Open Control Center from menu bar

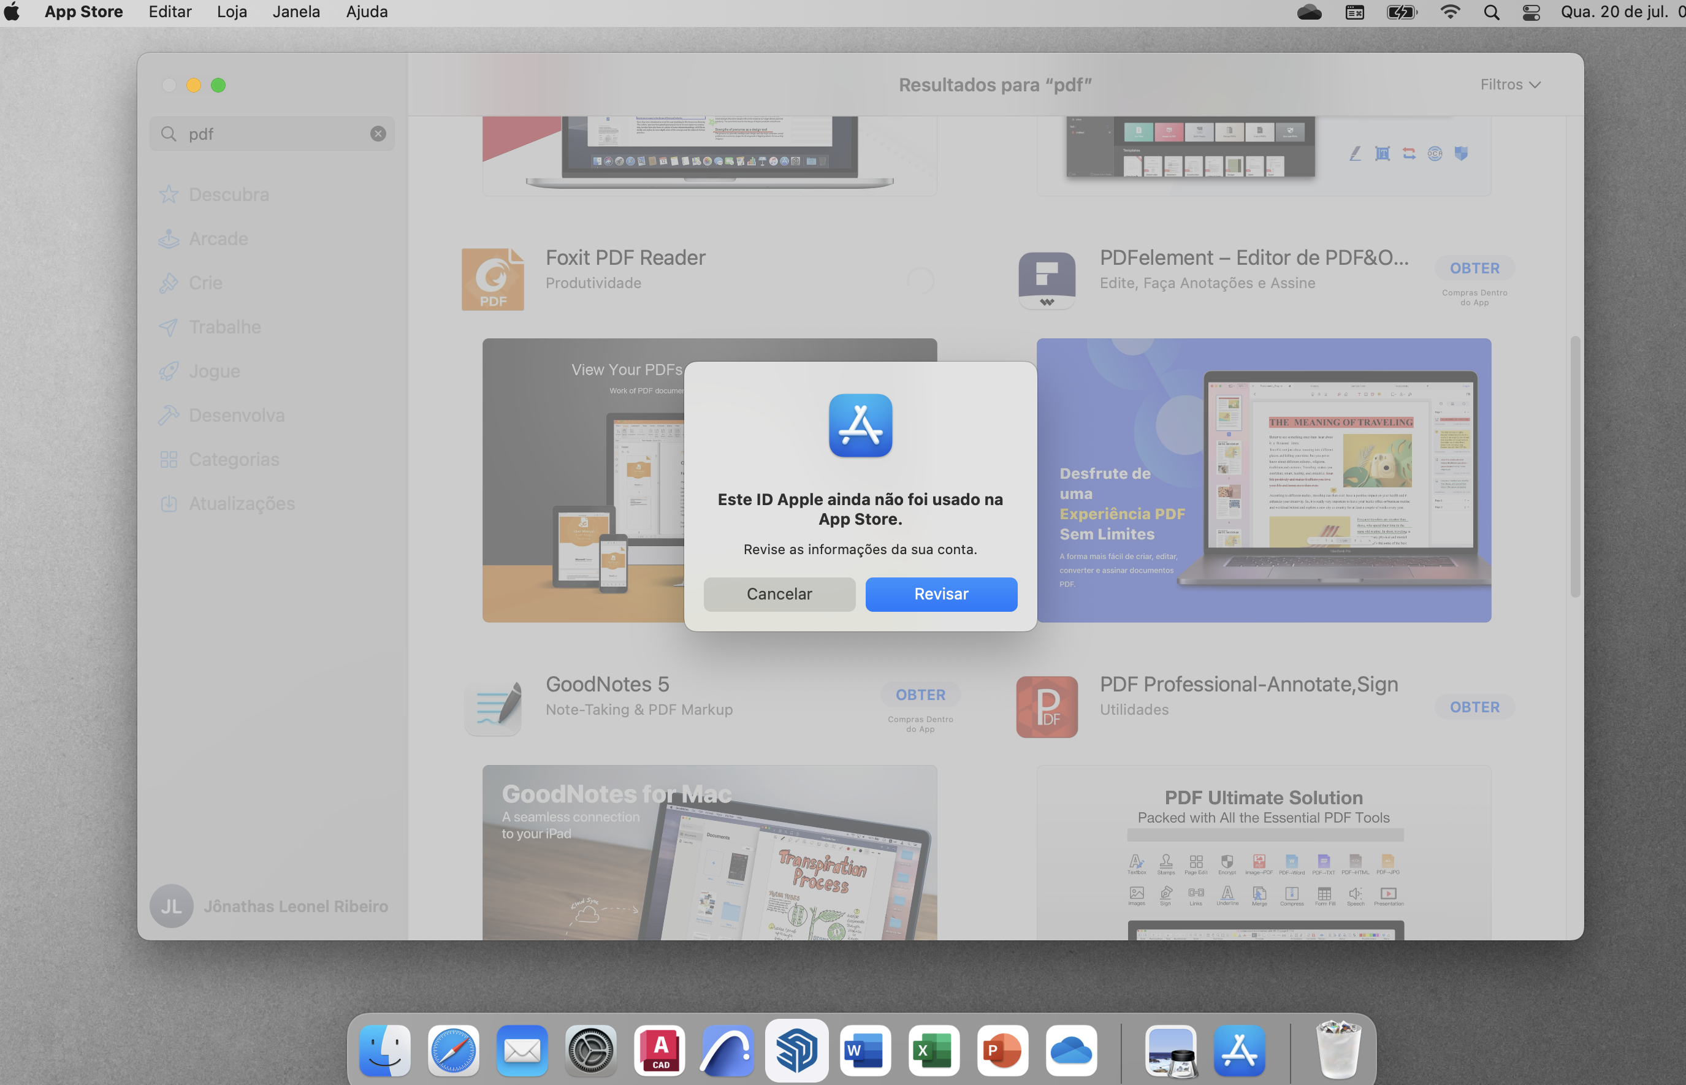[x=1530, y=12]
